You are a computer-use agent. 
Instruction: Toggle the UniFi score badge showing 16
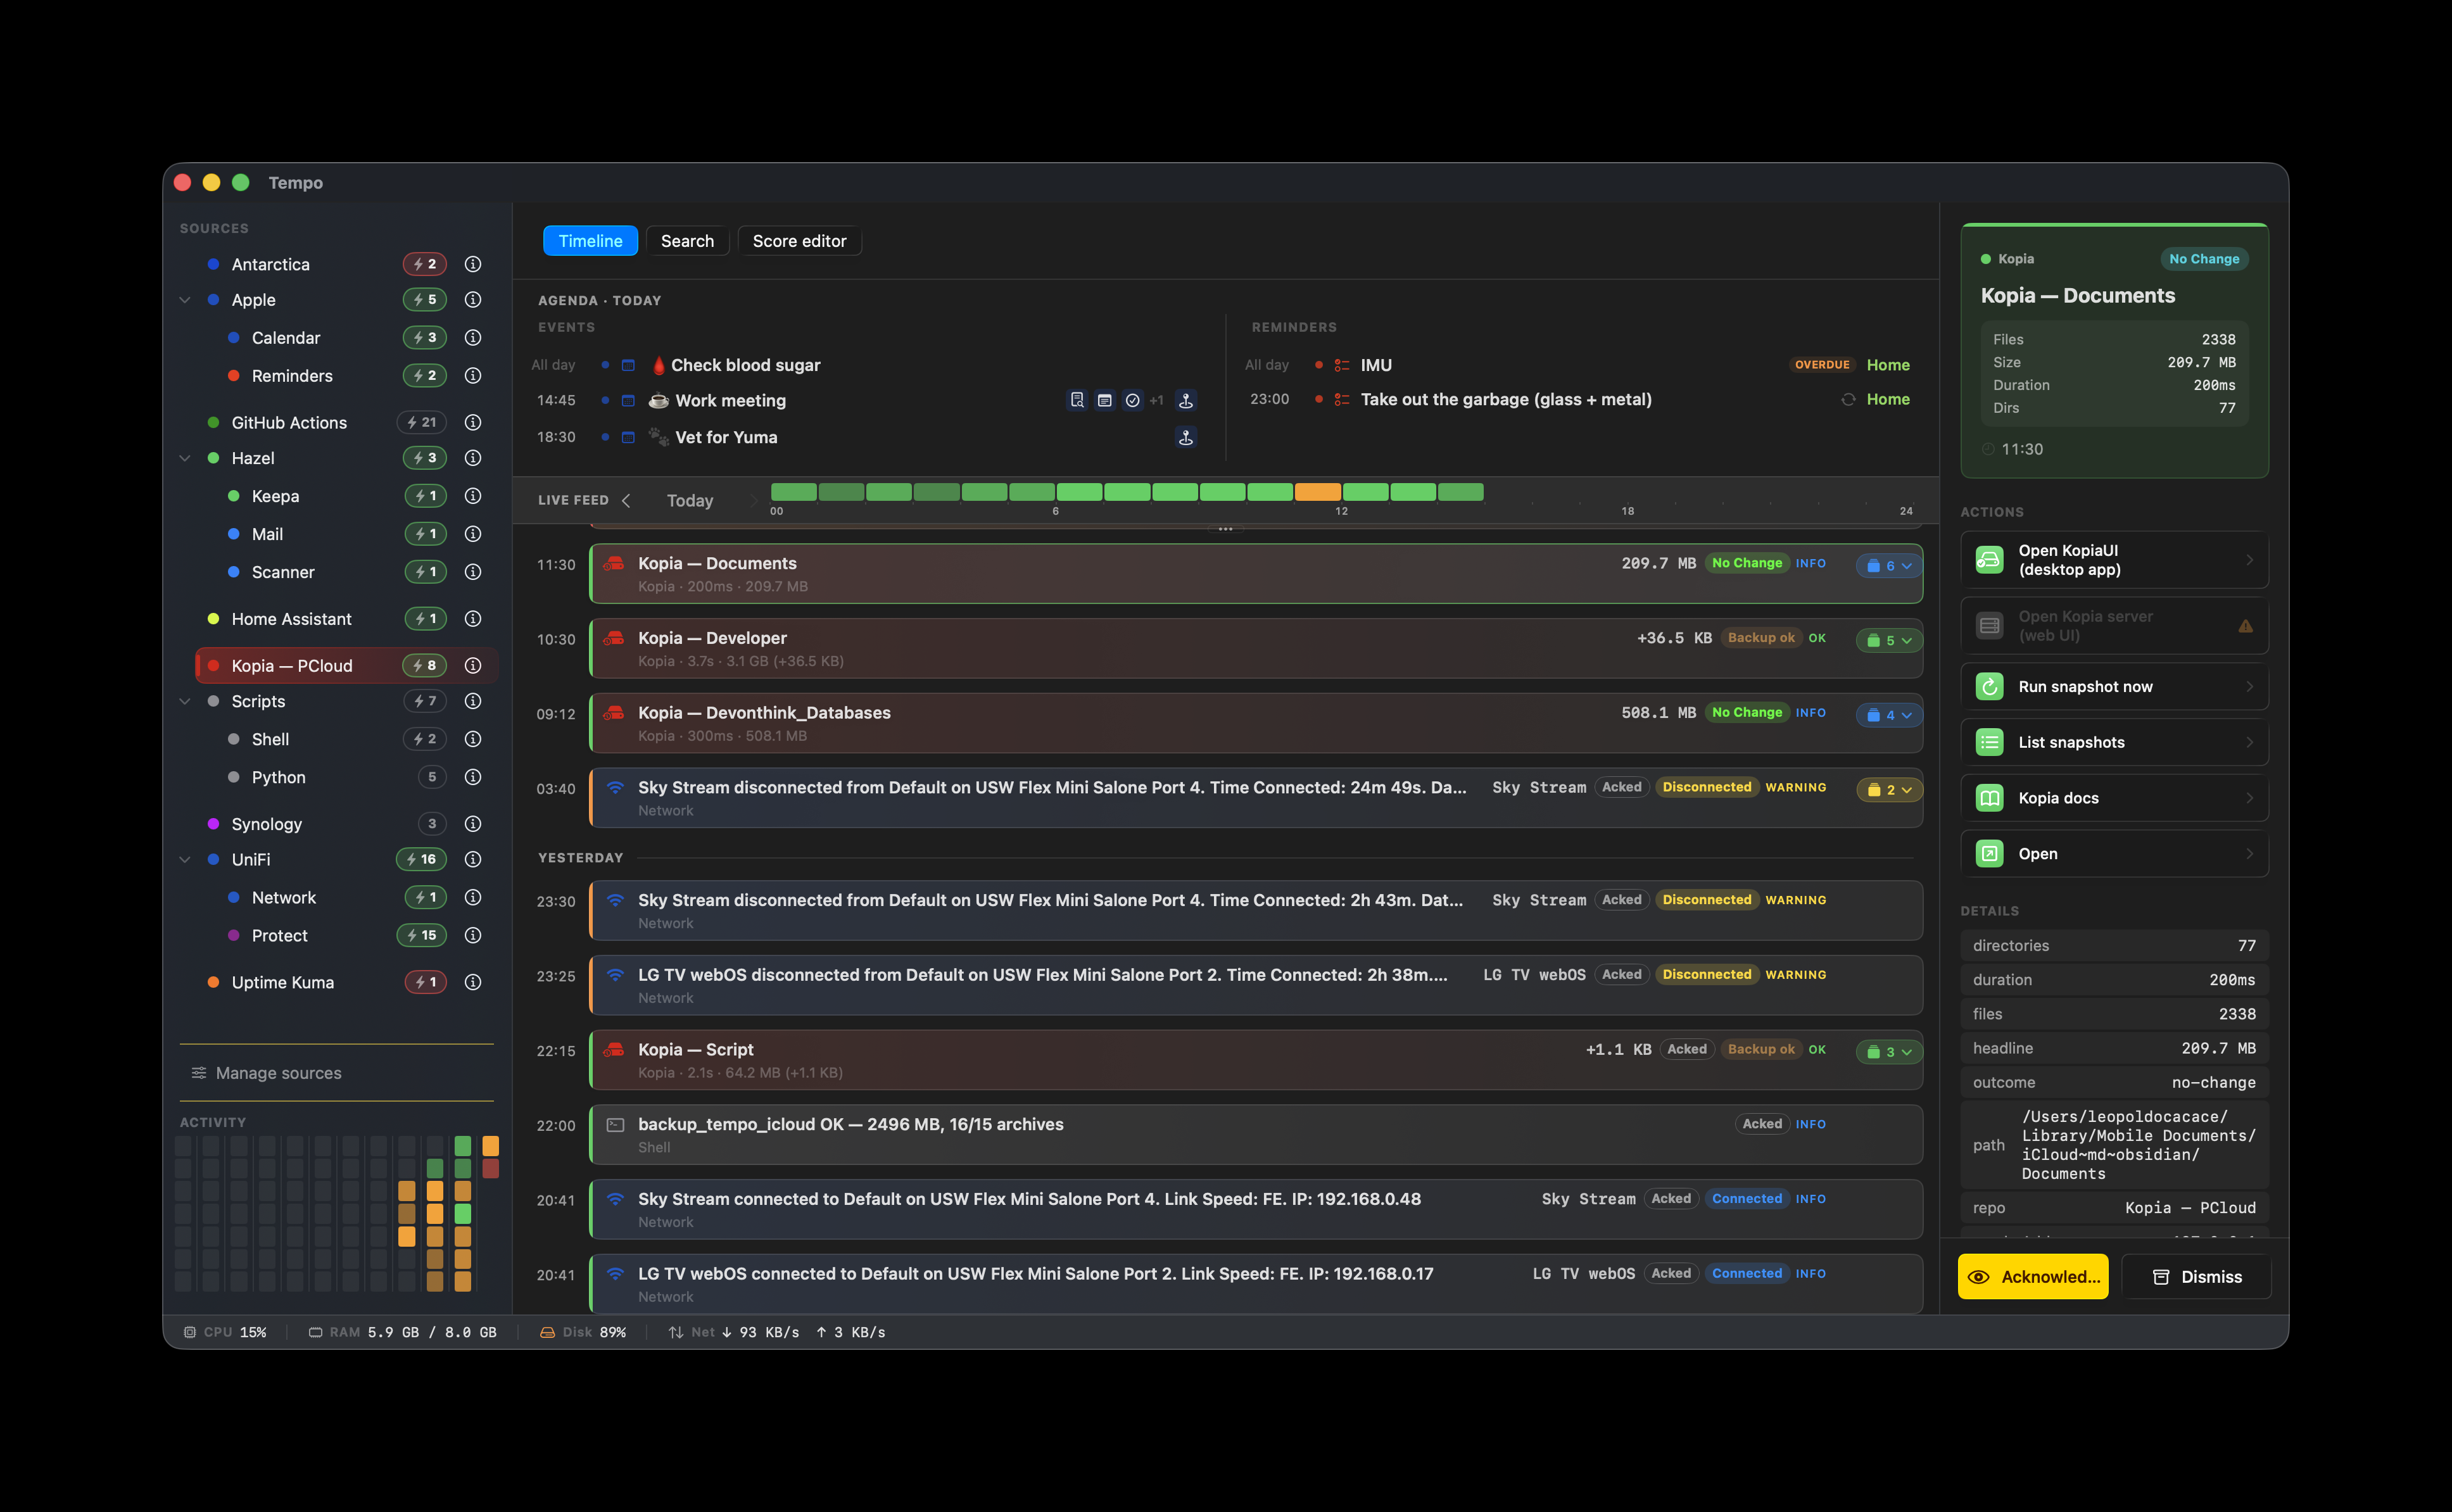pyautogui.click(x=422, y=859)
